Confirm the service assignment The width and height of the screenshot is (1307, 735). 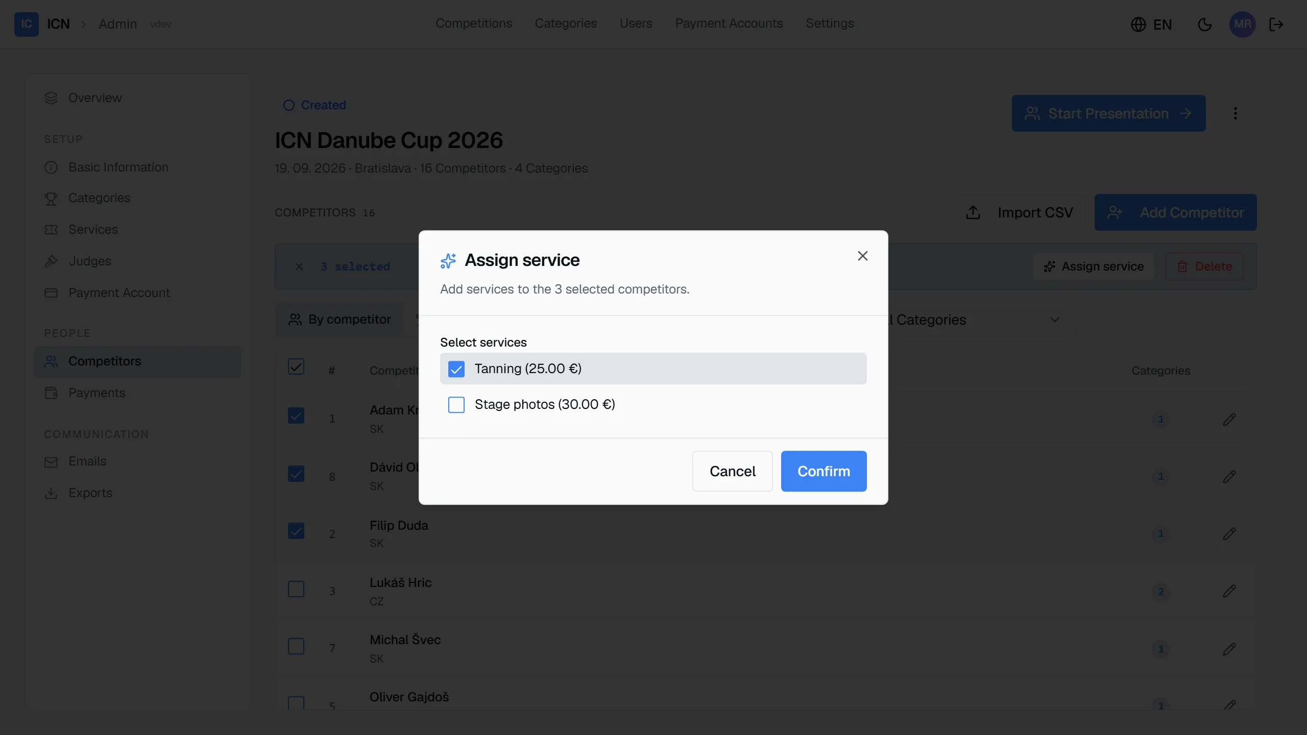[824, 471]
